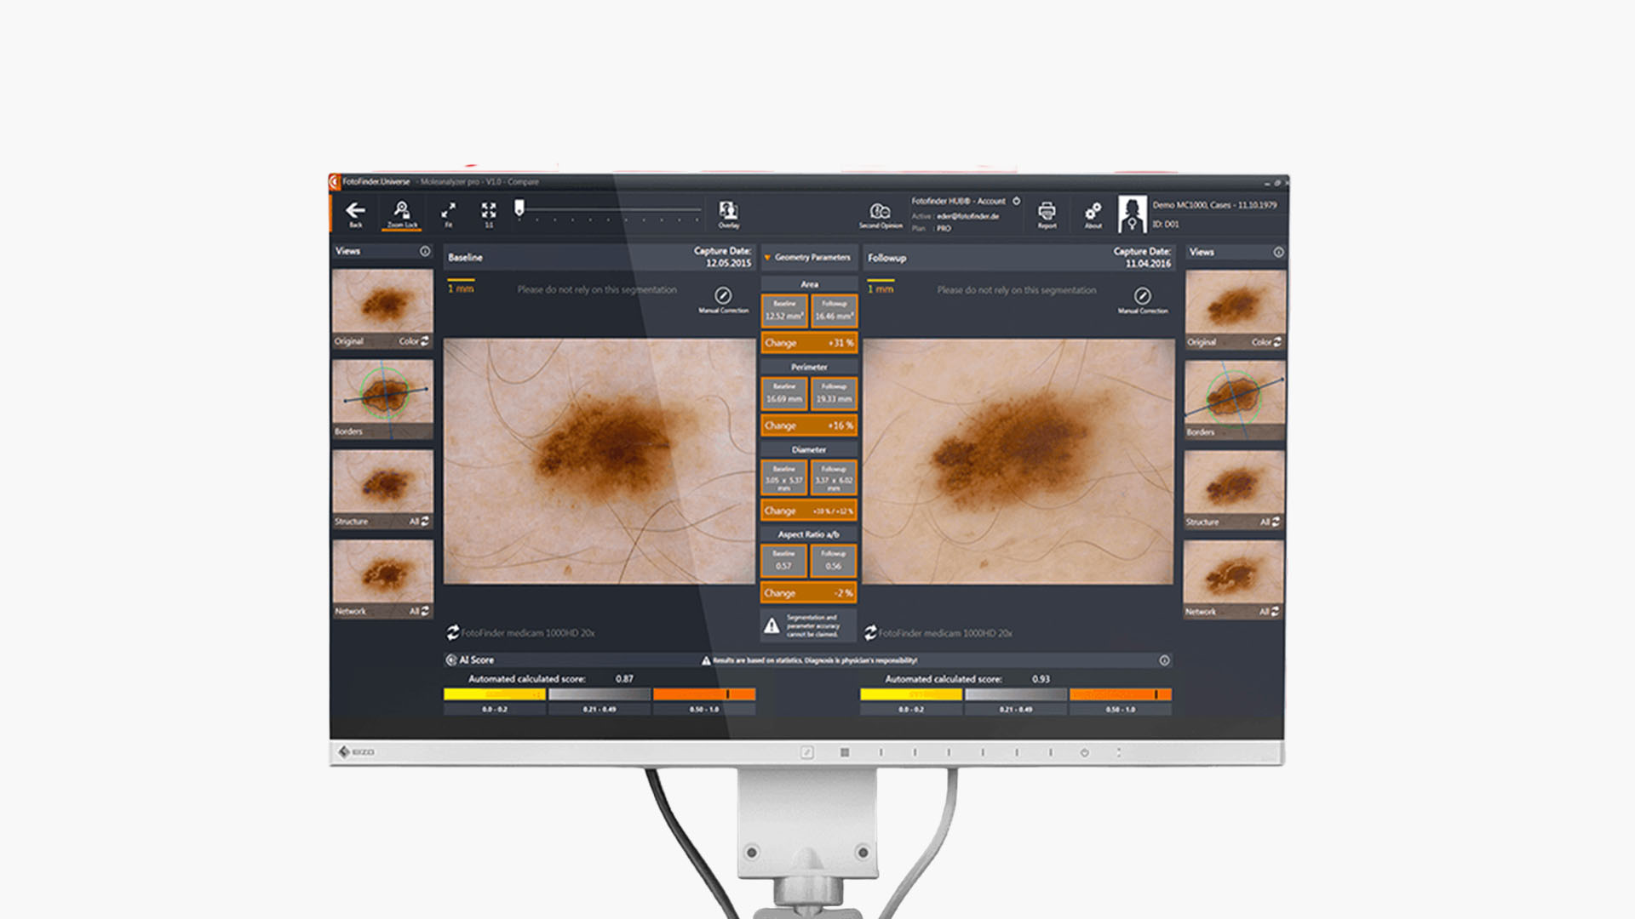This screenshot has height=919, width=1635.
Task: Click info icon in right Views panel
Action: tap(1278, 253)
